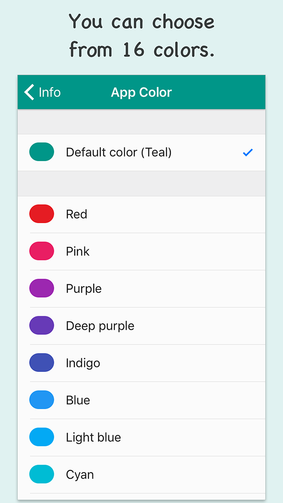Pick the Indigo list entry
Viewport: 283px width, 503px height.
pos(141,363)
